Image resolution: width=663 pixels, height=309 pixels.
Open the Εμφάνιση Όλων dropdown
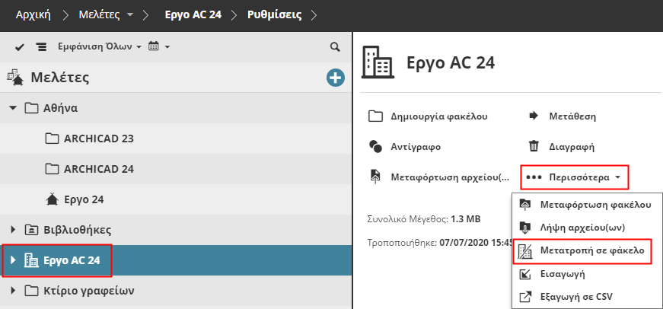(x=99, y=47)
